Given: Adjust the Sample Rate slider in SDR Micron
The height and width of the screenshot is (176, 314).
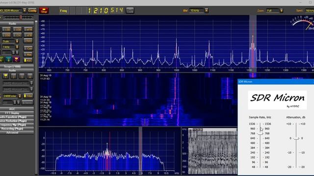Looking at the screenshot, I should click(260, 133).
